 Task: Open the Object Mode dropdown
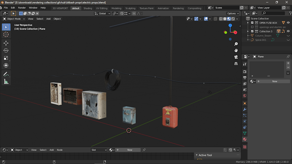click(x=14, y=19)
